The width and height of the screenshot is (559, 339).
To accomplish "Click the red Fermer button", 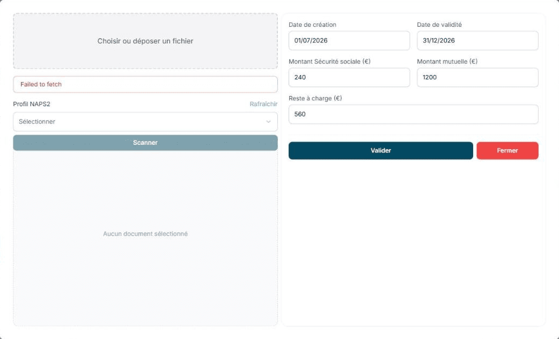I will pyautogui.click(x=507, y=150).
